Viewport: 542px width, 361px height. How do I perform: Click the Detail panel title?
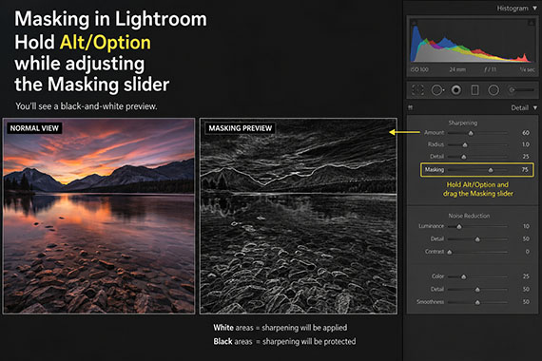(x=519, y=107)
